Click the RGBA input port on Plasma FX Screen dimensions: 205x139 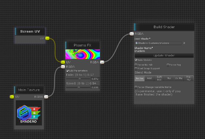(x=63, y=67)
